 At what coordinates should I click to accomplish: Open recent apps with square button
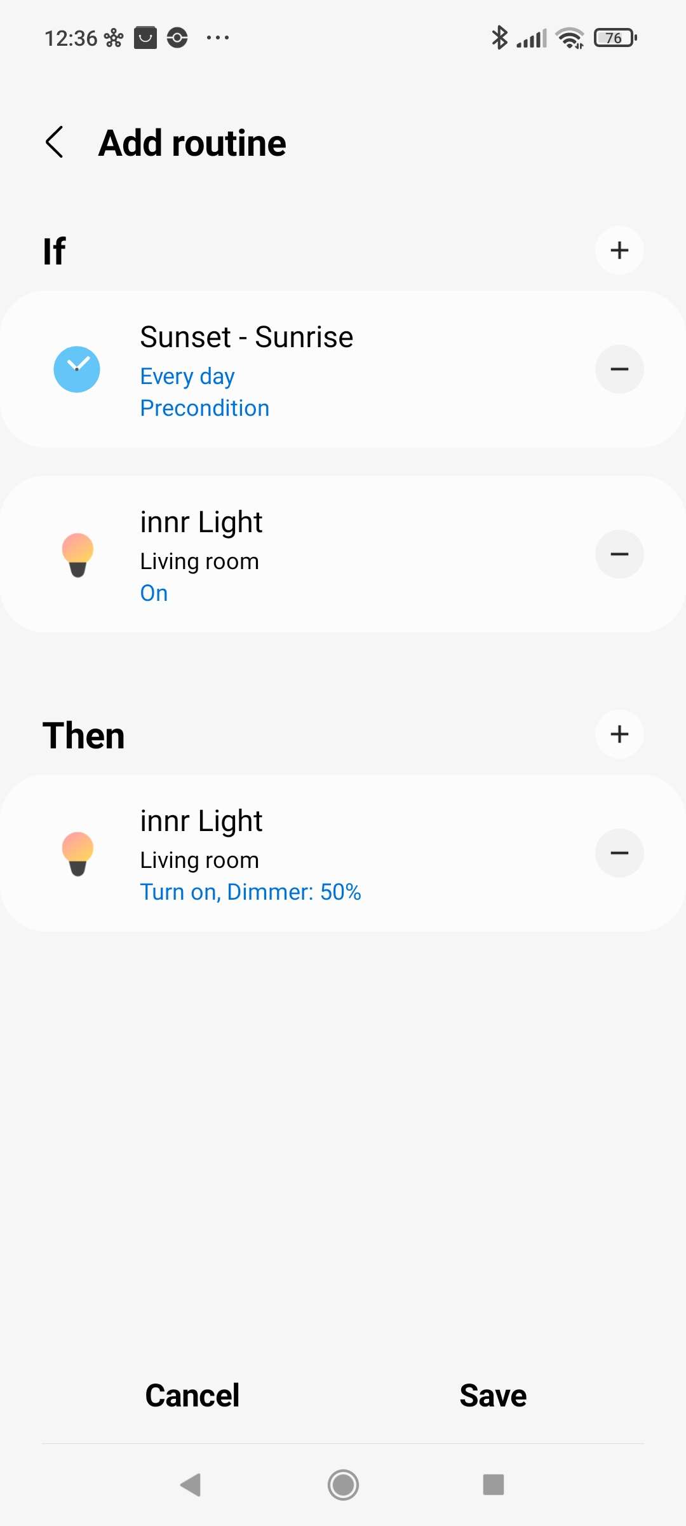point(493,1485)
